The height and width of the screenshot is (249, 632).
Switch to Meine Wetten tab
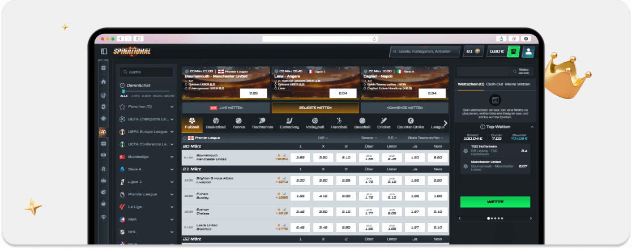click(x=518, y=84)
